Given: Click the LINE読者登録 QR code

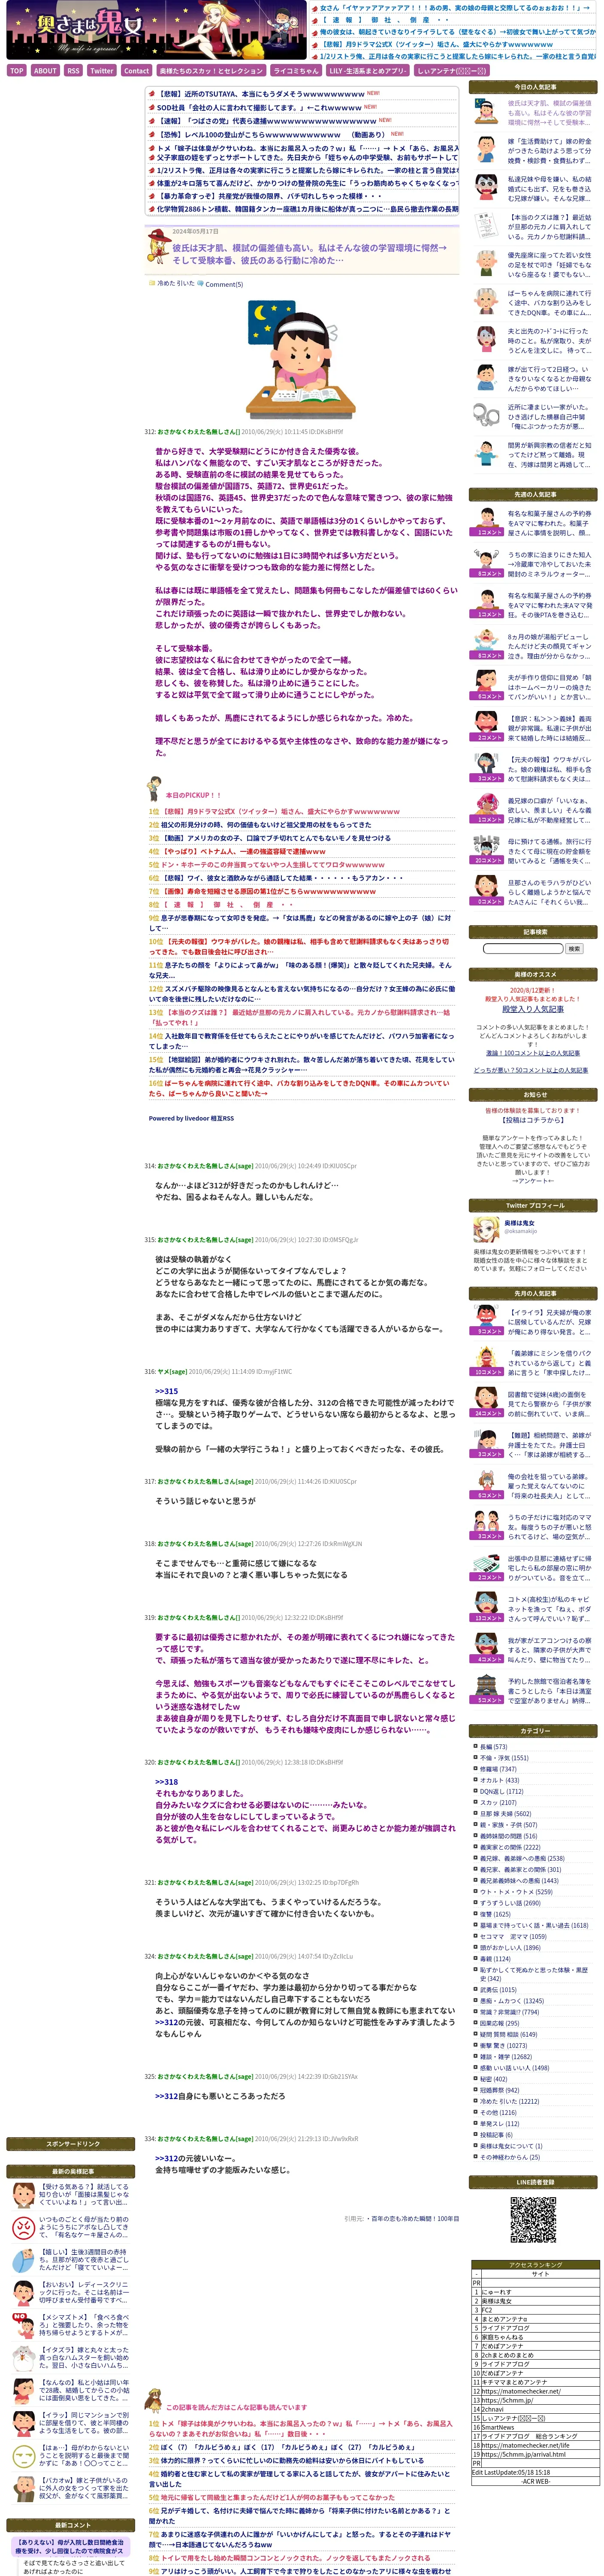Looking at the screenshot, I should [533, 2221].
